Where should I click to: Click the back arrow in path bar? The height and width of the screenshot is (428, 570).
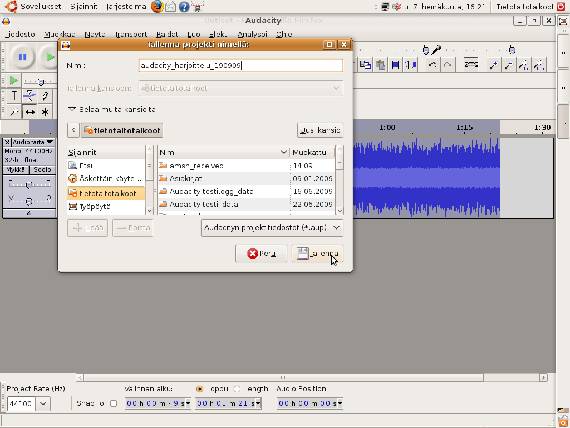point(73,130)
